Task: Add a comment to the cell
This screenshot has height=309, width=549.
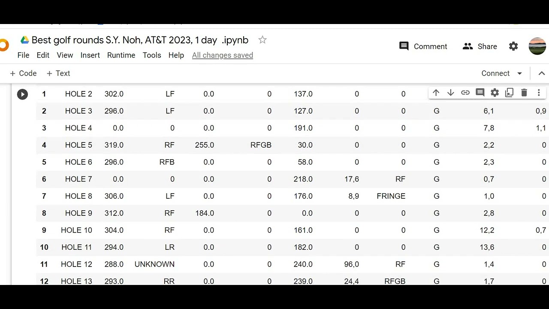Action: 480,93
